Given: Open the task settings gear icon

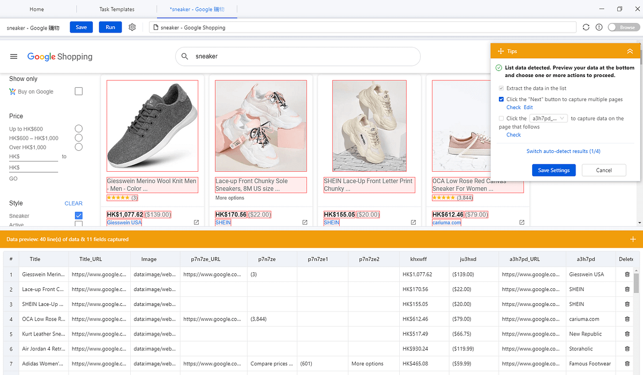Looking at the screenshot, I should click(132, 27).
